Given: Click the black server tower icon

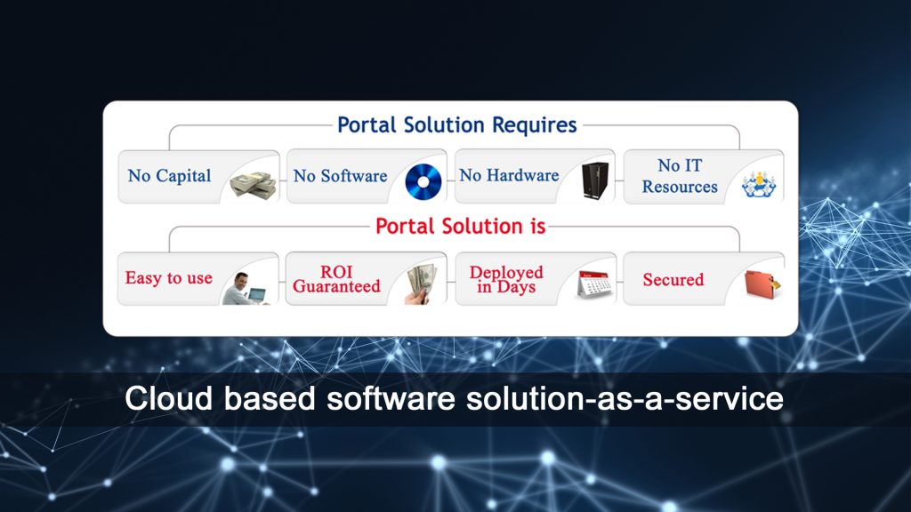Looking at the screenshot, I should [593, 180].
